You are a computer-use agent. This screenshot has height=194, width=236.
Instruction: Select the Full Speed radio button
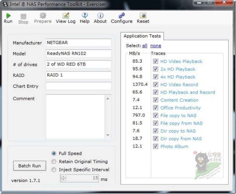(54, 153)
